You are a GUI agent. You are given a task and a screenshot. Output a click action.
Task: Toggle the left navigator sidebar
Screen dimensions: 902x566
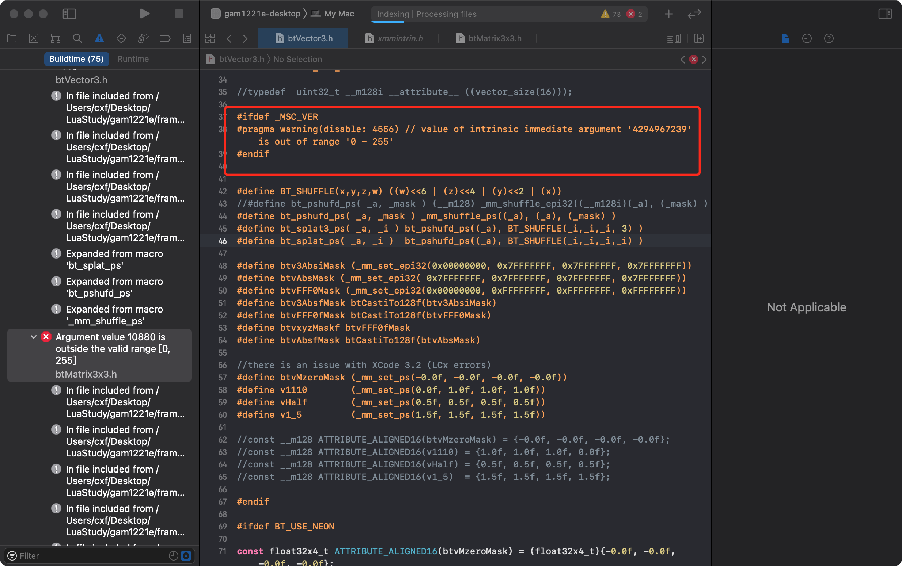[x=69, y=14]
